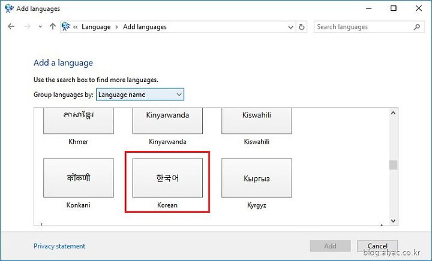Click the Add a language heading

point(63,63)
